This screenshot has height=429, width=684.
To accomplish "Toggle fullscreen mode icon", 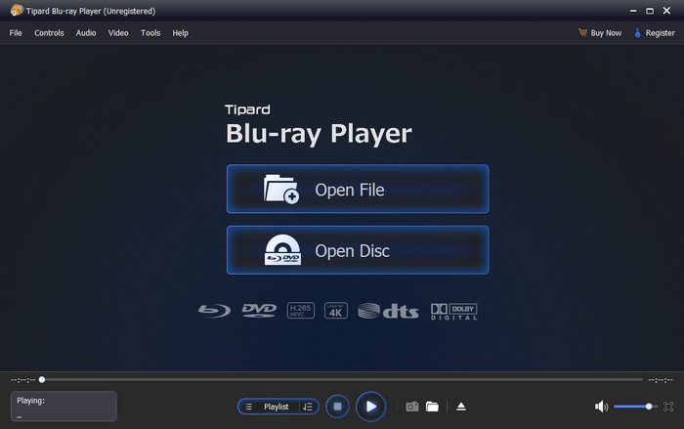I will tap(668, 407).
